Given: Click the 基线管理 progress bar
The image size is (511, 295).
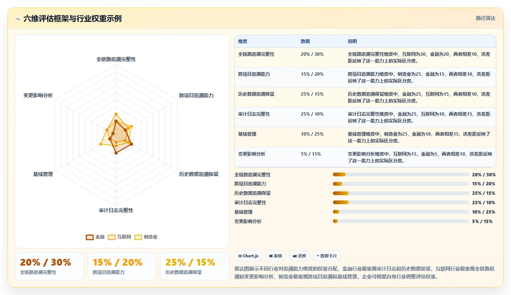Looking at the screenshot, I should coord(401,212).
